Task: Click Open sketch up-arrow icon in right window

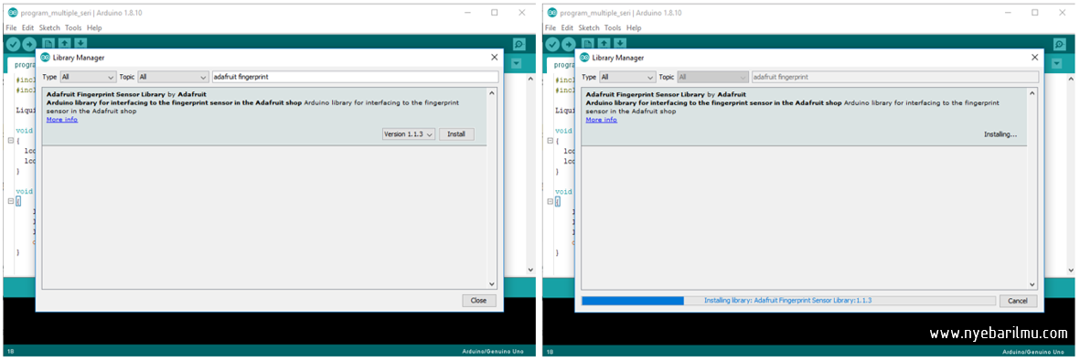Action: pos(604,44)
